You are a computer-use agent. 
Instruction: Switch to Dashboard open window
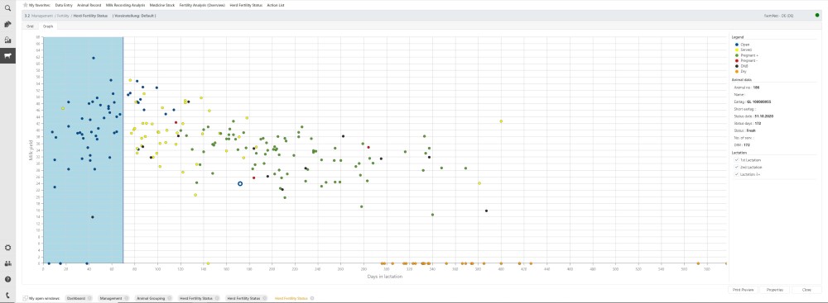[77, 298]
